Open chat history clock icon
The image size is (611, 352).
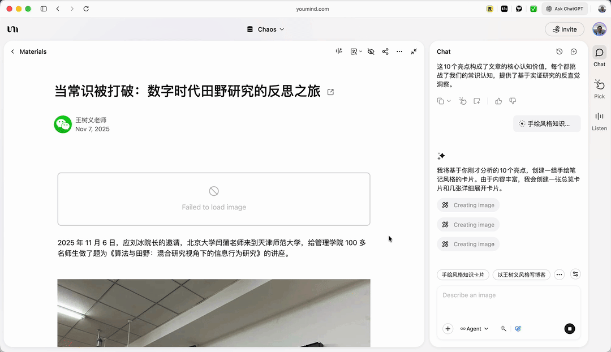[560, 51]
